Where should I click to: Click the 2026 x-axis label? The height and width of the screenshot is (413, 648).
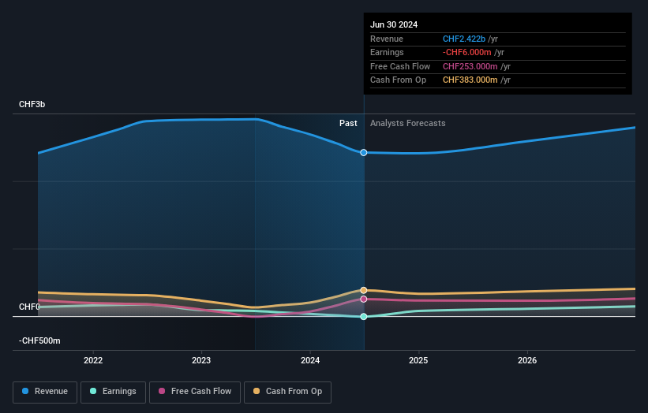point(527,361)
